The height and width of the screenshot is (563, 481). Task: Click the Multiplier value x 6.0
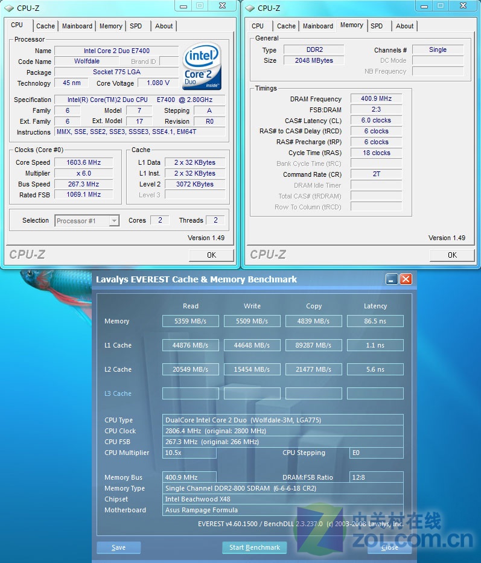pyautogui.click(x=84, y=173)
